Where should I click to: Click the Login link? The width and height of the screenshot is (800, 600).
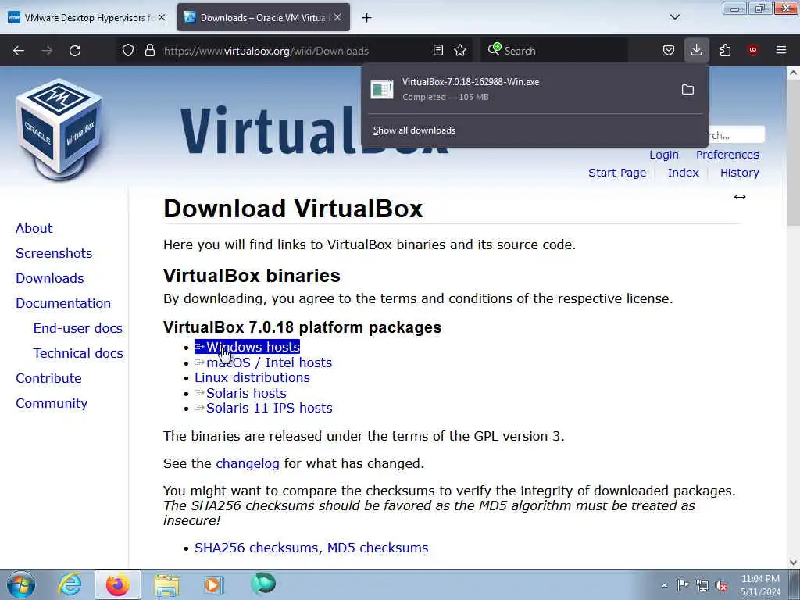point(664,155)
